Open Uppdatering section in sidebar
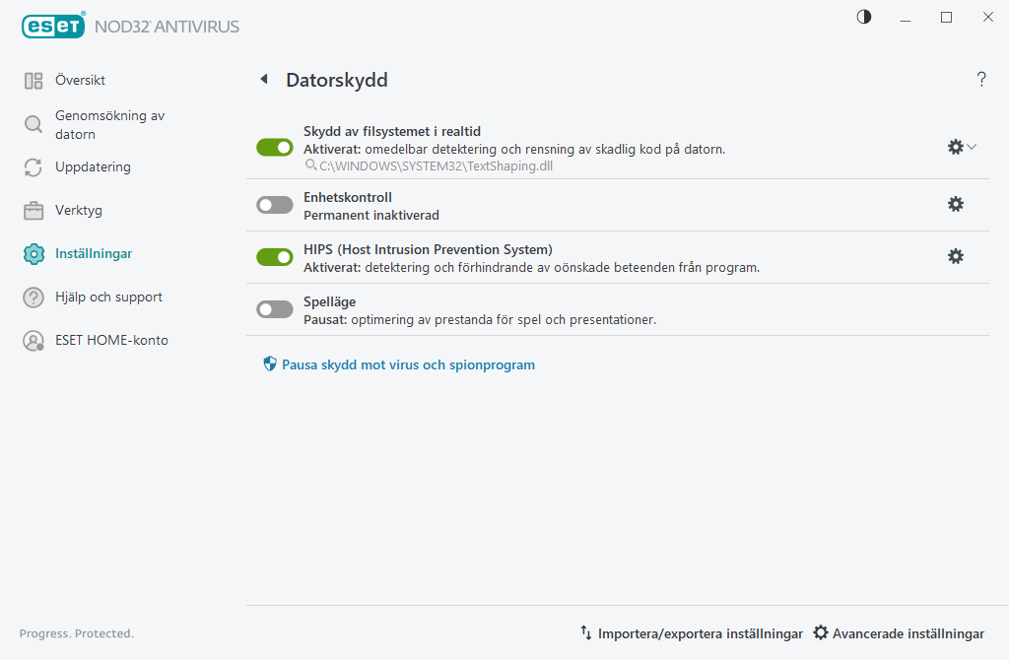 [93, 167]
